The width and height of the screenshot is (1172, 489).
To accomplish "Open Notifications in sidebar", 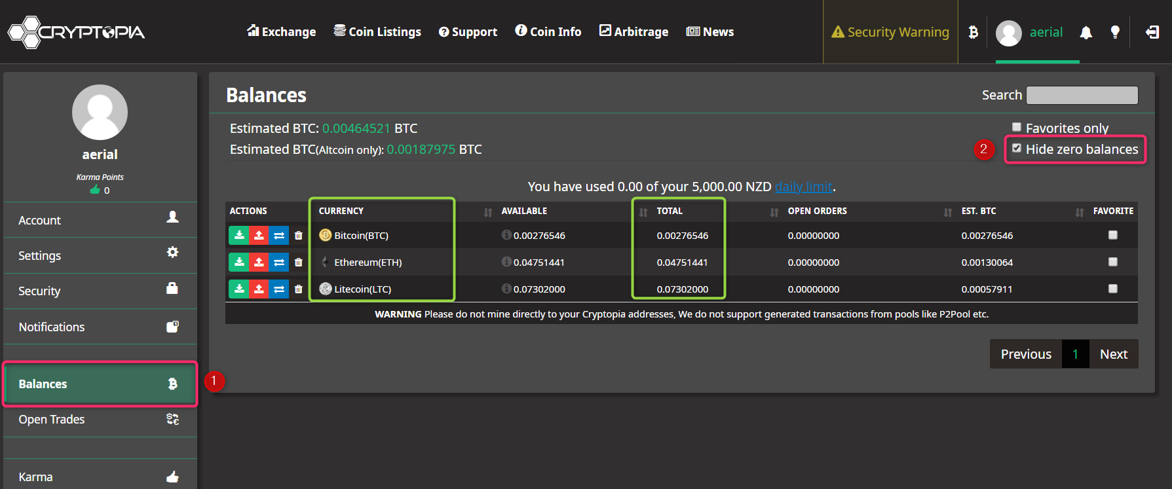I will pos(100,327).
